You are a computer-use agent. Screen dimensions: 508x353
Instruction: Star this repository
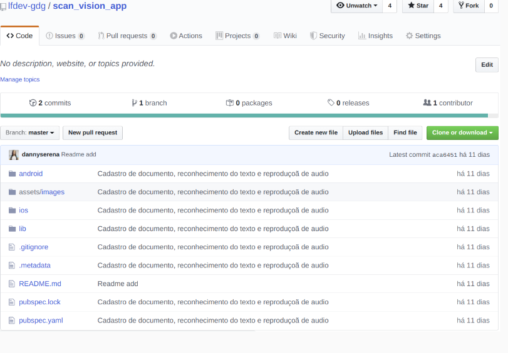pos(418,6)
